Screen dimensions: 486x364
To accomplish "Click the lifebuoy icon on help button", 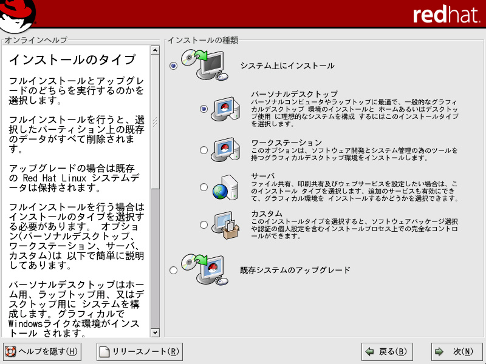I will tap(10, 352).
